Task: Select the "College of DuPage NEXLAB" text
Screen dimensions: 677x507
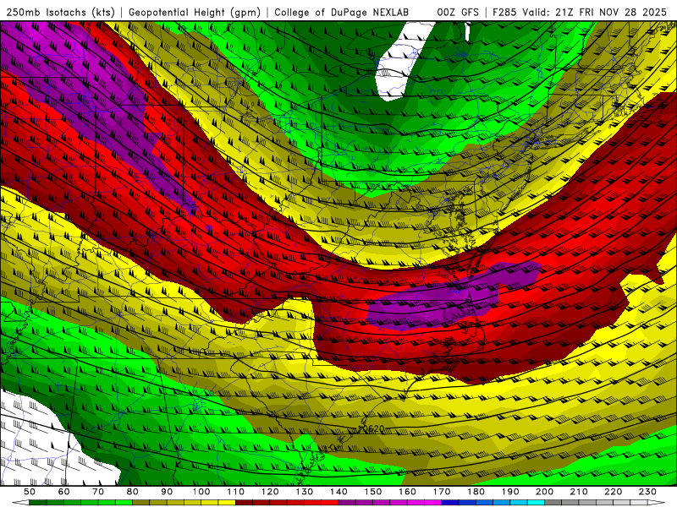Action: click(341, 12)
